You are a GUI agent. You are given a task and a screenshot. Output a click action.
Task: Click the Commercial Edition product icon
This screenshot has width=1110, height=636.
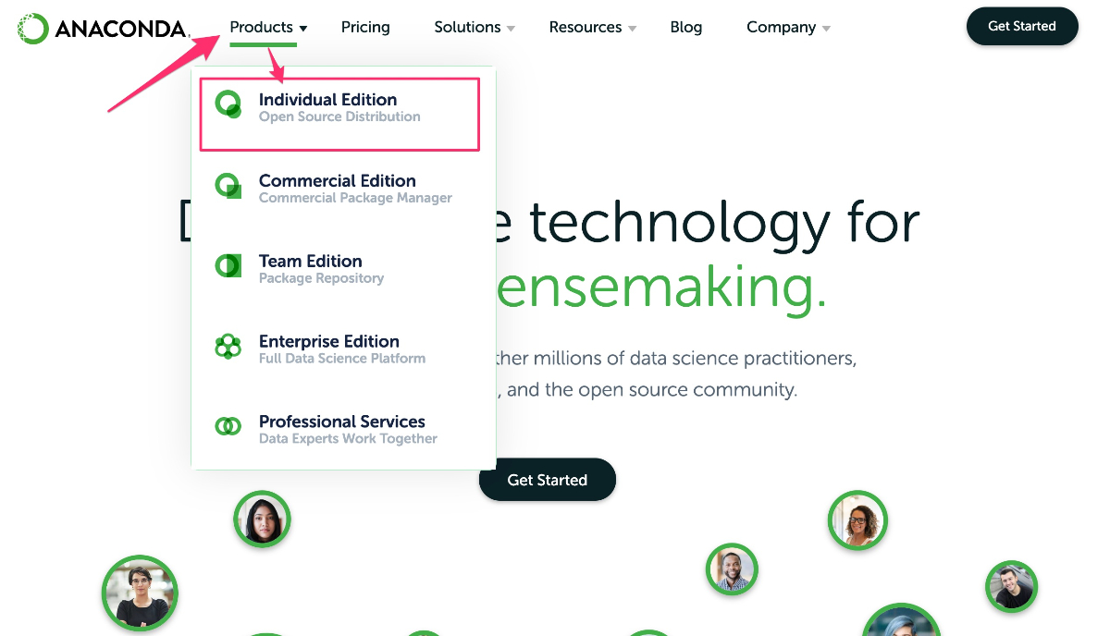(228, 187)
